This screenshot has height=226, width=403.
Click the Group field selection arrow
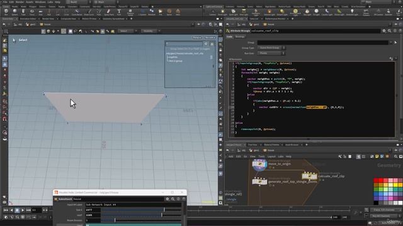click(x=395, y=43)
